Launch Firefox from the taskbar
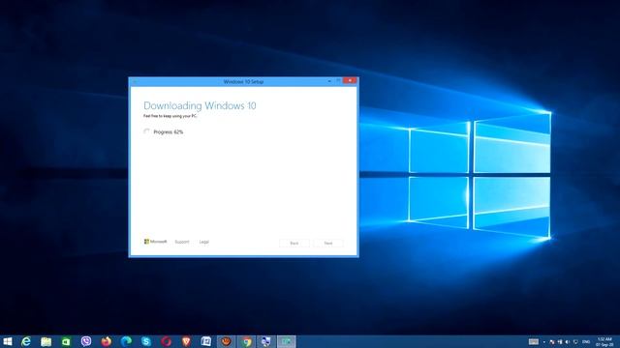Screen dimensions: 620x348 click(x=106, y=341)
